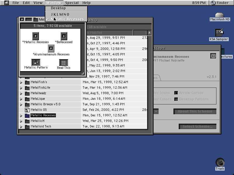Open the pop-up arrow beside About This Scheme

[156, 111]
